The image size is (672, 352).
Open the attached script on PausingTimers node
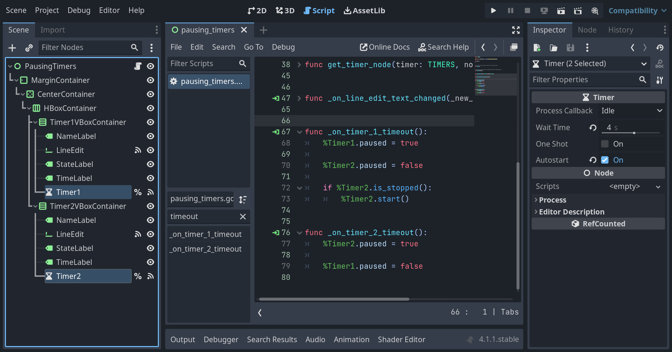(x=138, y=66)
